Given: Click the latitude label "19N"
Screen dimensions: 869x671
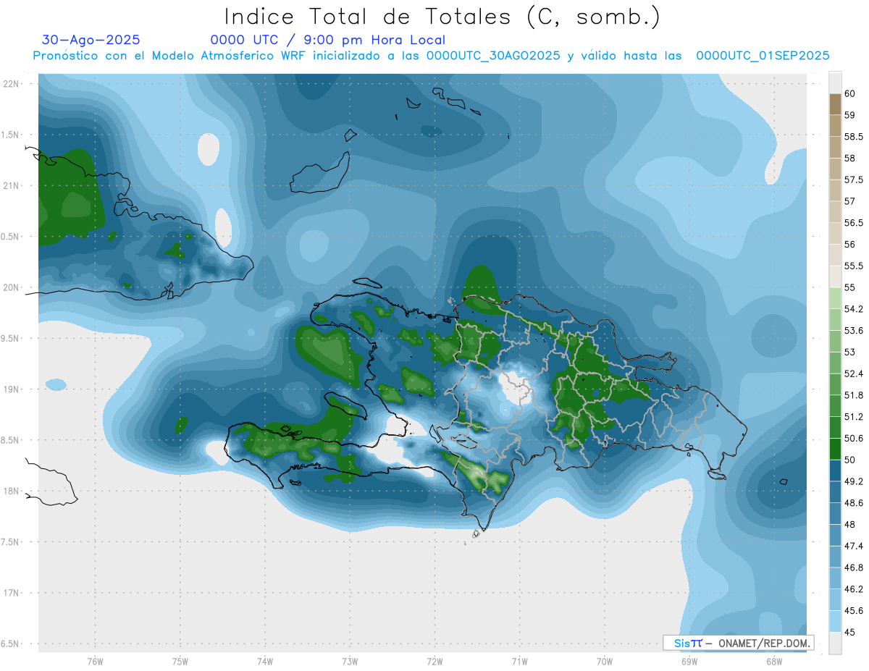Looking at the screenshot, I should pos(11,389).
